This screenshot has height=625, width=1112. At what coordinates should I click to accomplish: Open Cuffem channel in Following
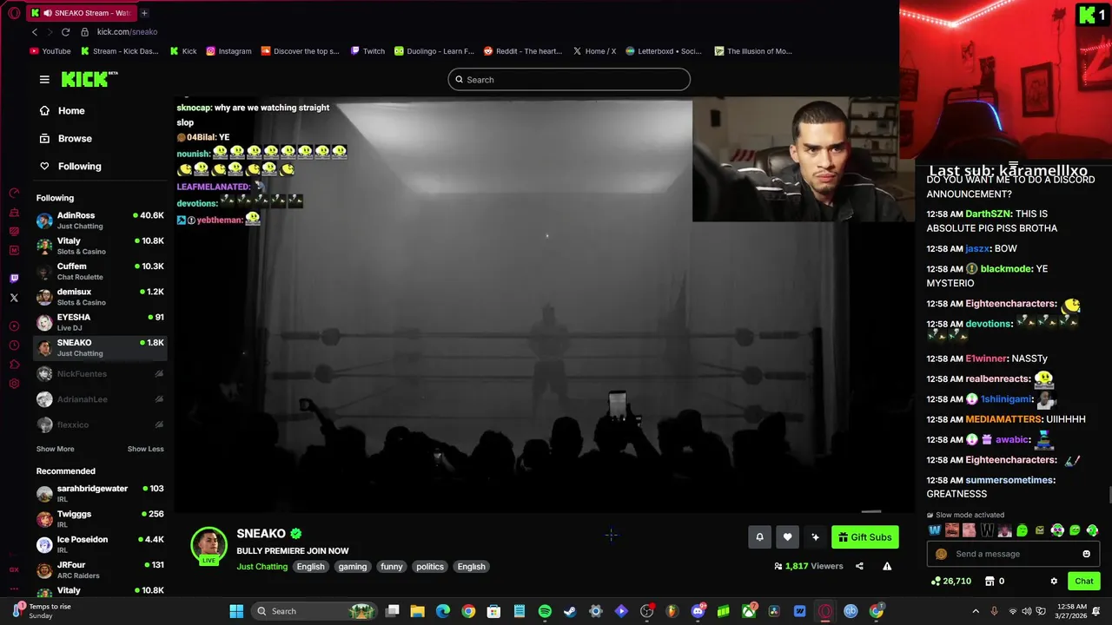(x=100, y=272)
